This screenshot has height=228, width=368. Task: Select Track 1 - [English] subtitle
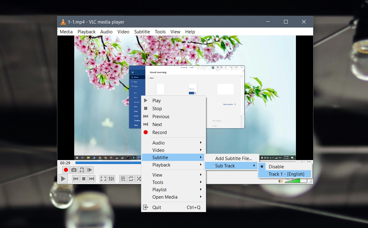click(x=285, y=174)
